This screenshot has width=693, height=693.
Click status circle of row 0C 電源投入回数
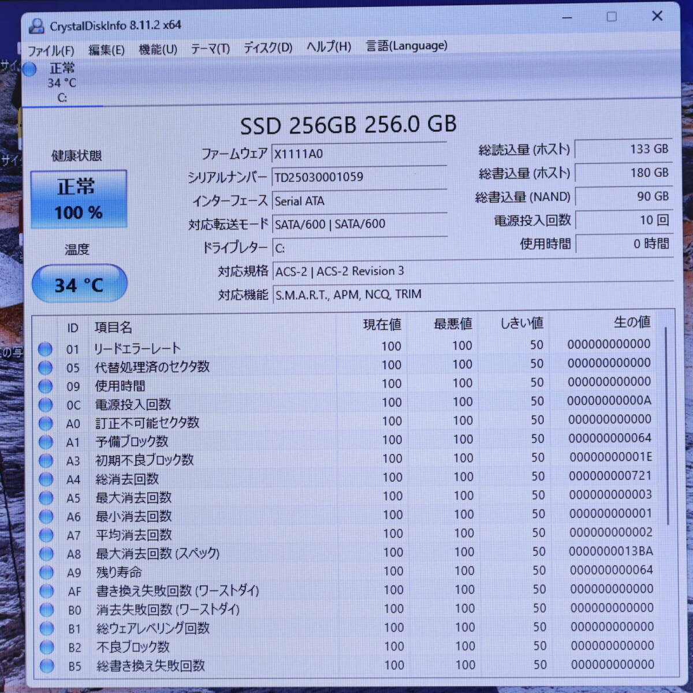click(x=46, y=405)
